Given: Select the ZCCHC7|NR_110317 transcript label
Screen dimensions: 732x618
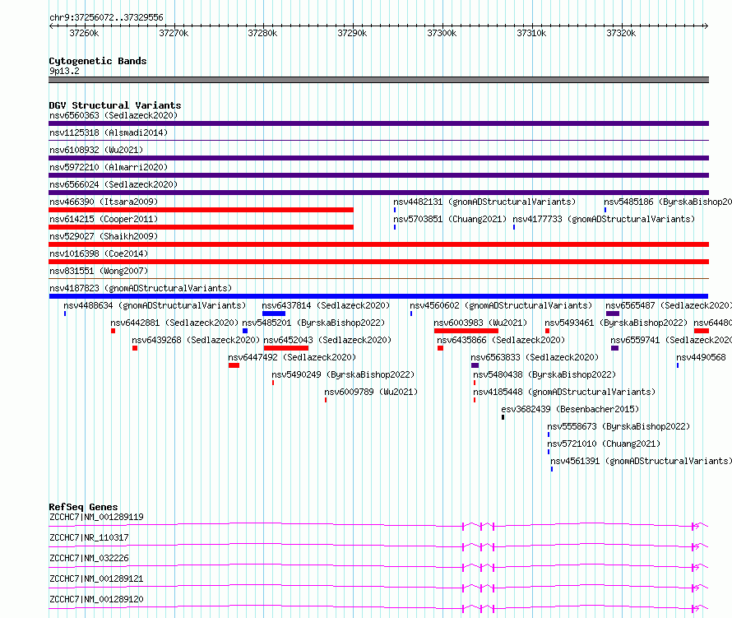Looking at the screenshot, I should tap(89, 537).
